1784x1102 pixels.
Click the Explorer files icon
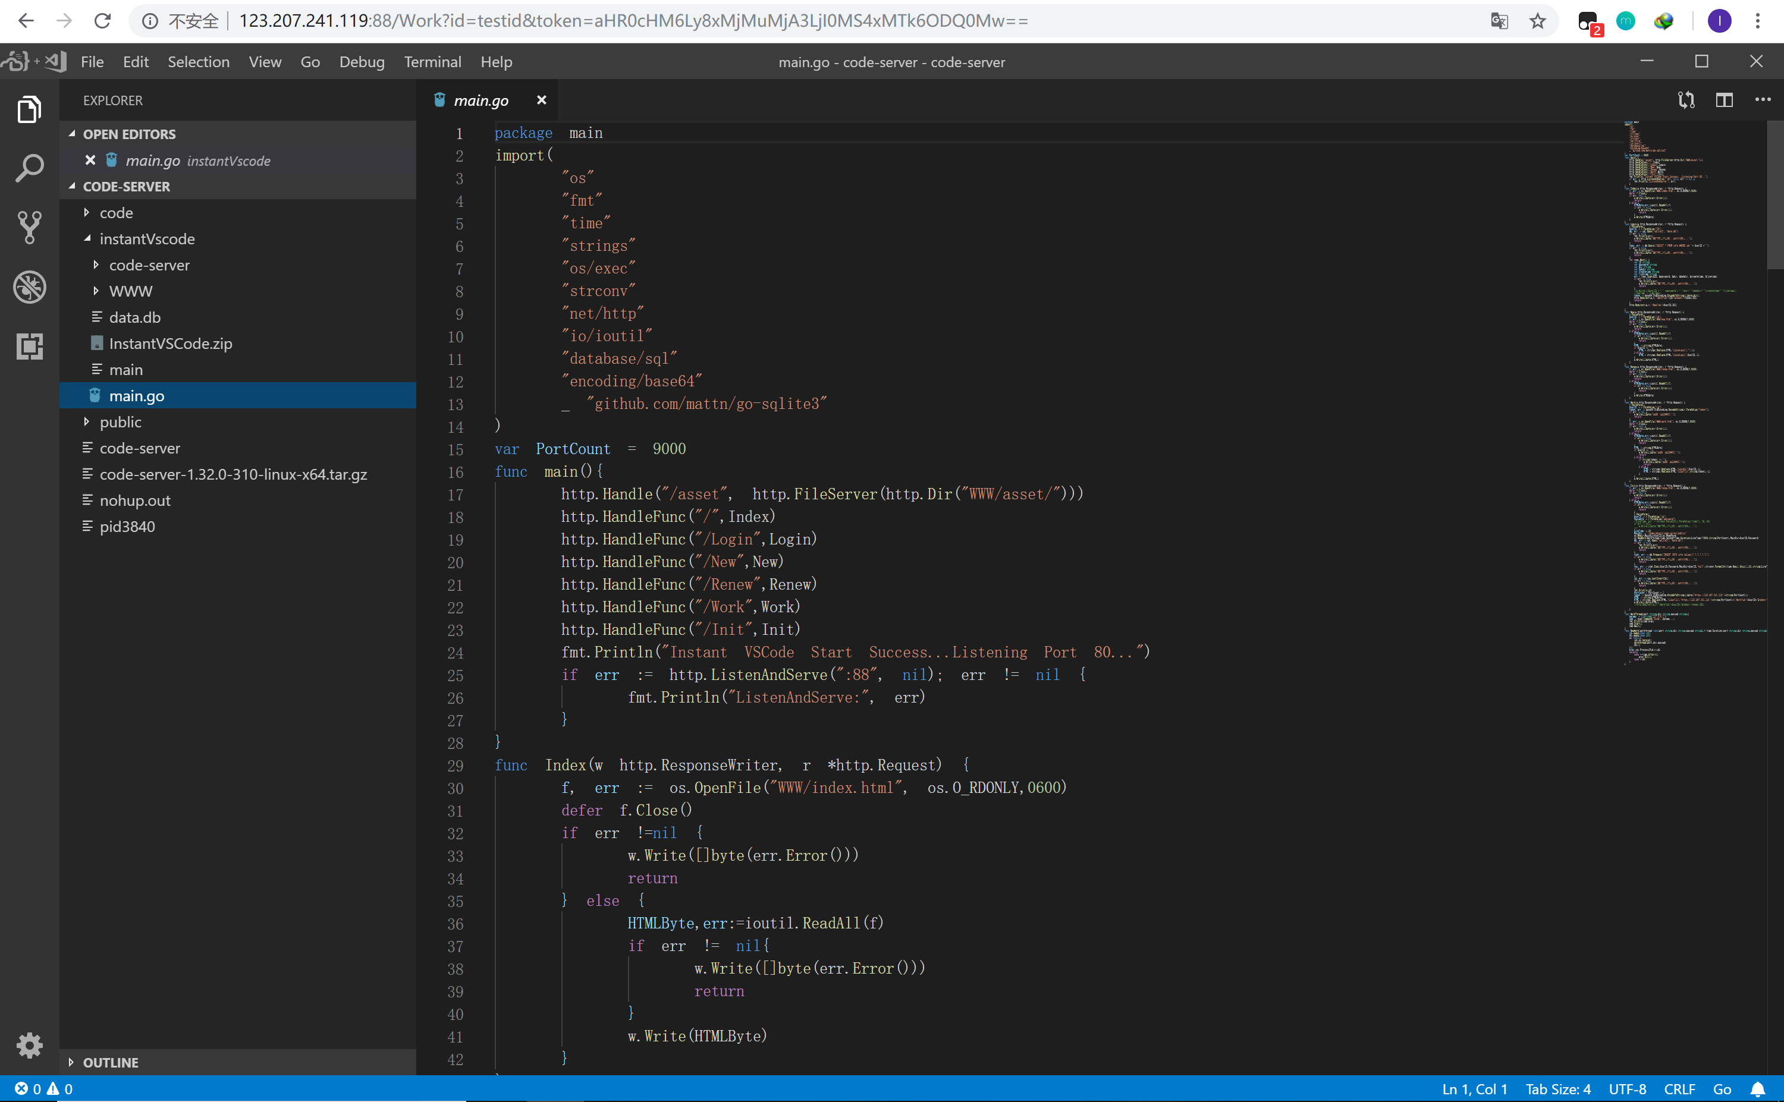coord(29,110)
